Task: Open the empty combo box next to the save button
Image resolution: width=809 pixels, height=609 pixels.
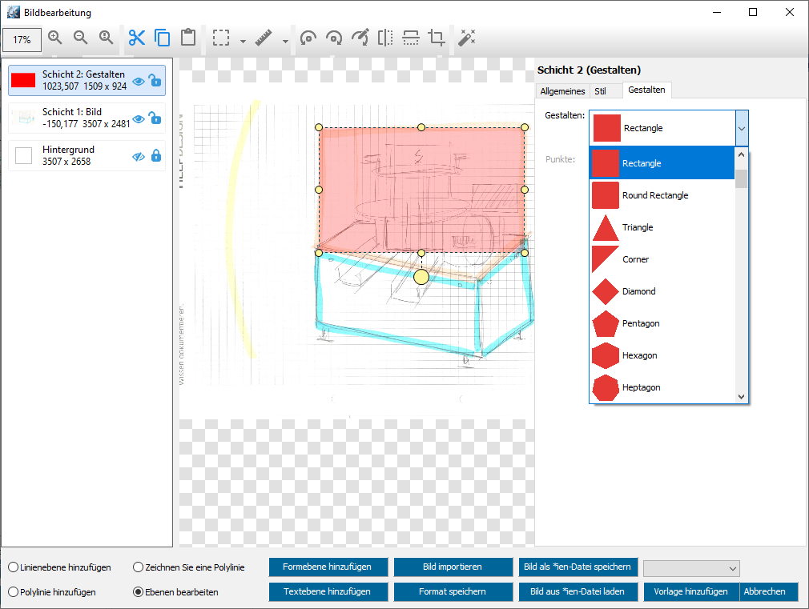Action: [x=691, y=567]
